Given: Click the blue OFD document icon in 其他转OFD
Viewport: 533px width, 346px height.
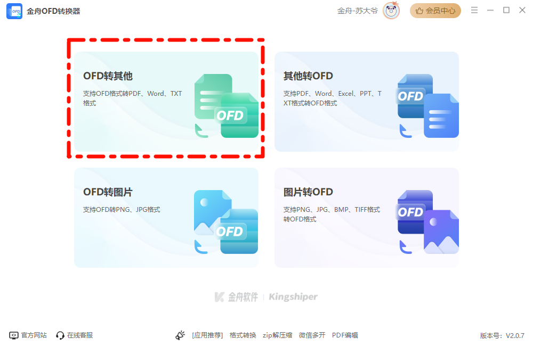Looking at the screenshot, I should (427, 105).
